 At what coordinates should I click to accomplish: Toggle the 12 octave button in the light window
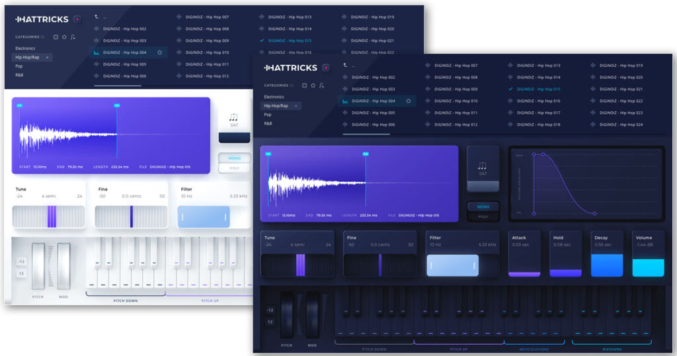pyautogui.click(x=21, y=273)
